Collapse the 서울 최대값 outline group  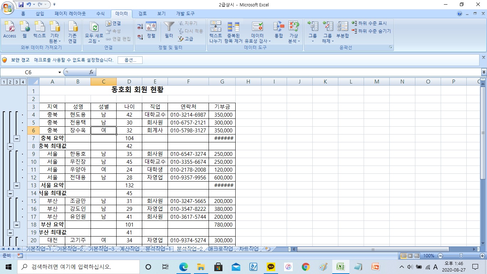pos(10,193)
